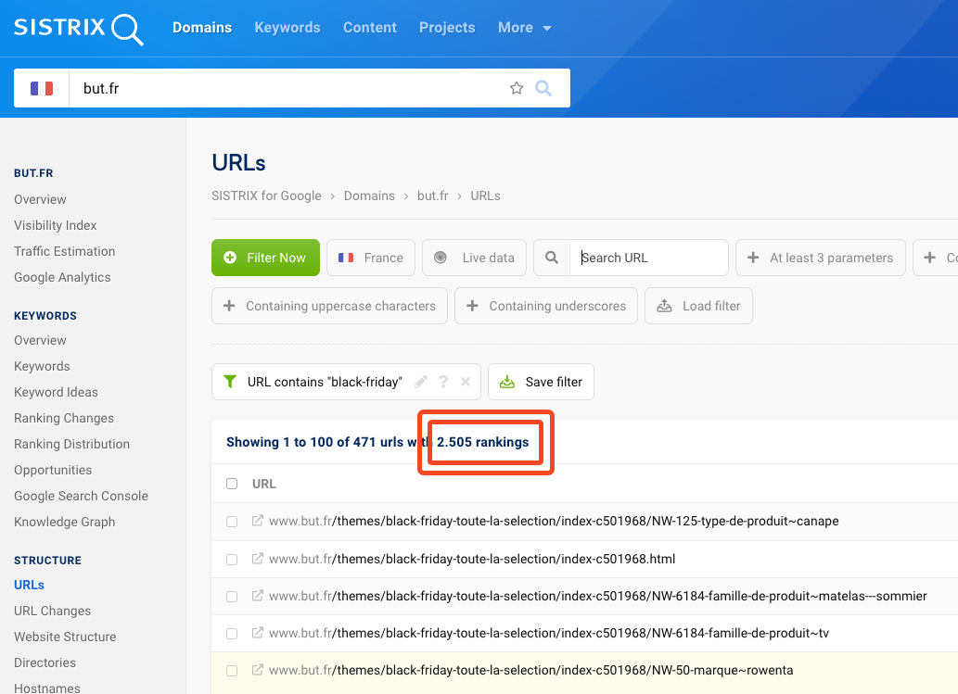
Task: Check the box for the canape URL row
Action: point(232,522)
